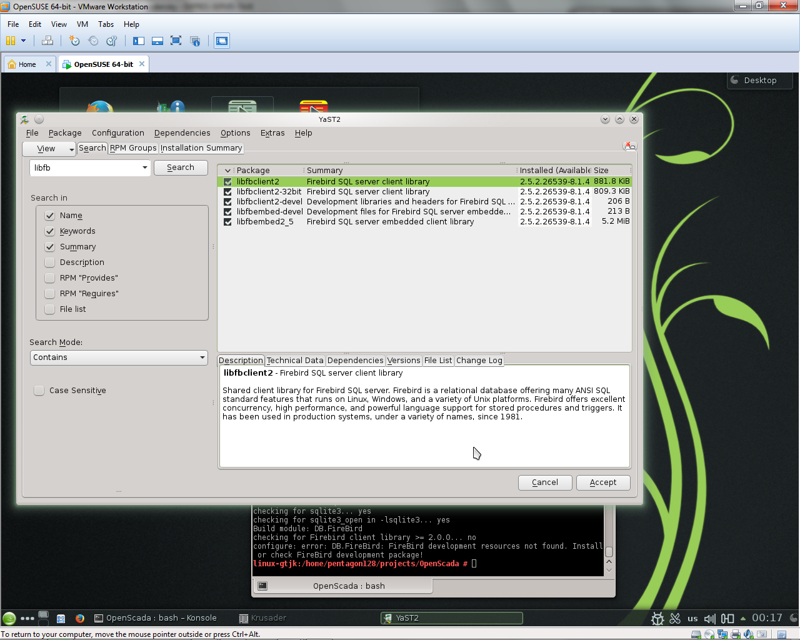This screenshot has width=800, height=640.
Task: Switch to the Technical Data tab
Action: point(294,361)
